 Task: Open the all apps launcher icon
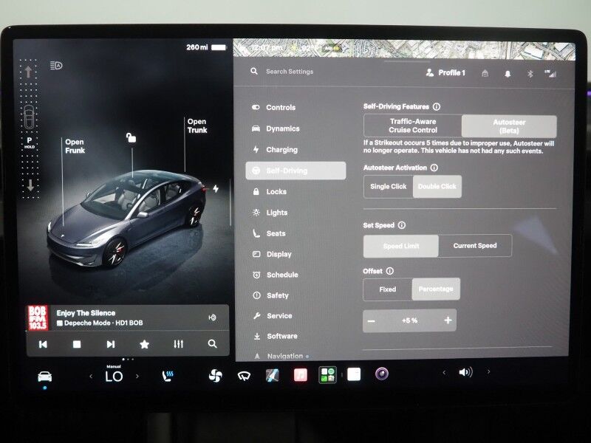coord(327,375)
